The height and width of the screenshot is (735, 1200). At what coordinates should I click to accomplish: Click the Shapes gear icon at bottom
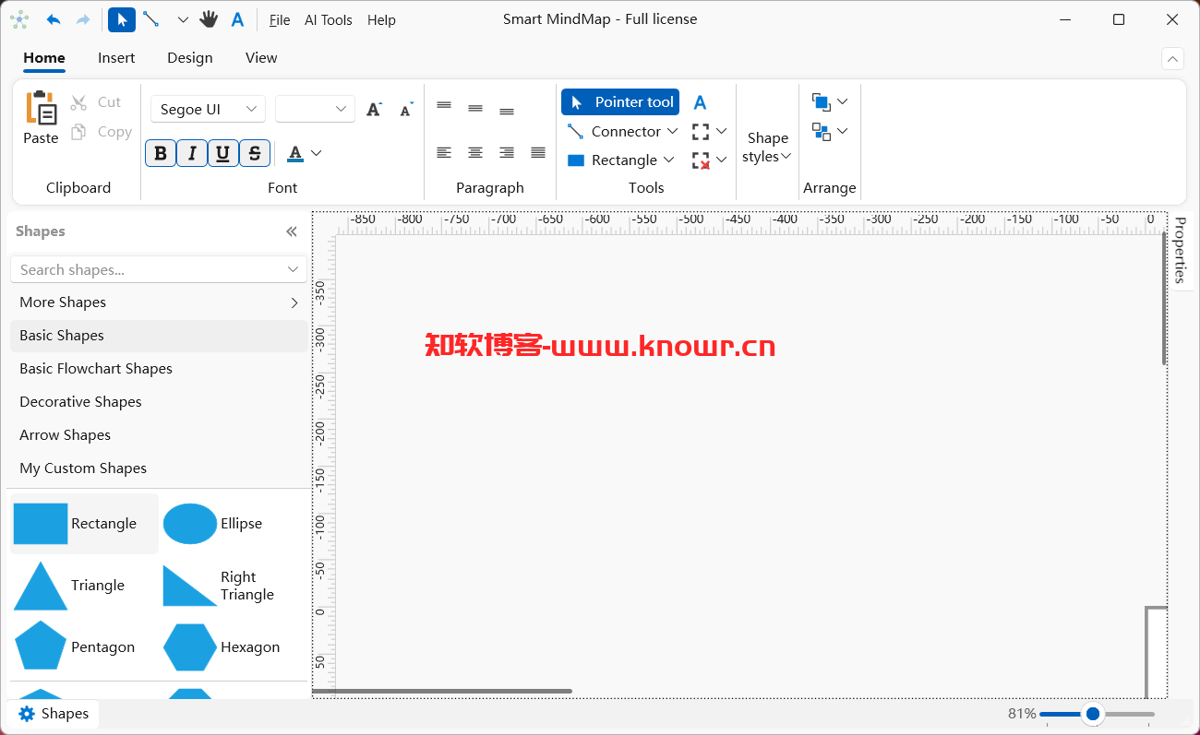[x=27, y=714]
